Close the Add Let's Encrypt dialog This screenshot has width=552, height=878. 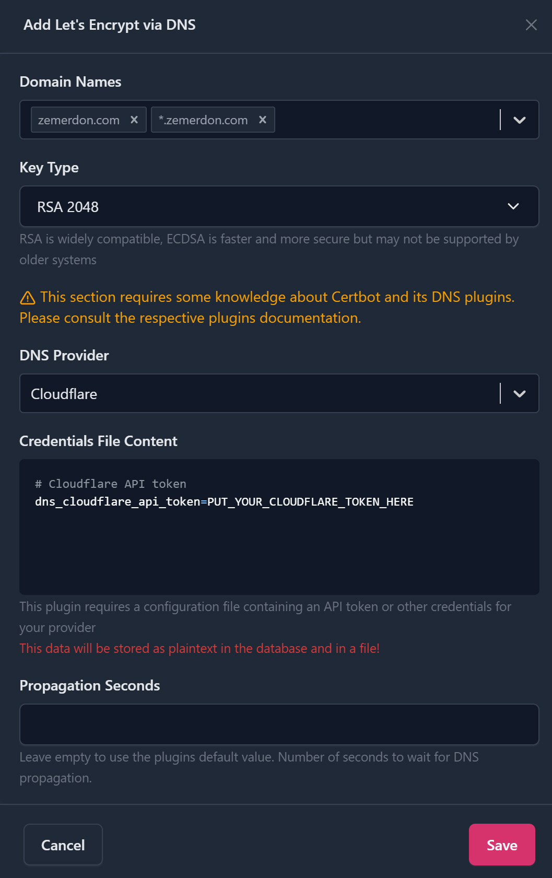click(531, 25)
